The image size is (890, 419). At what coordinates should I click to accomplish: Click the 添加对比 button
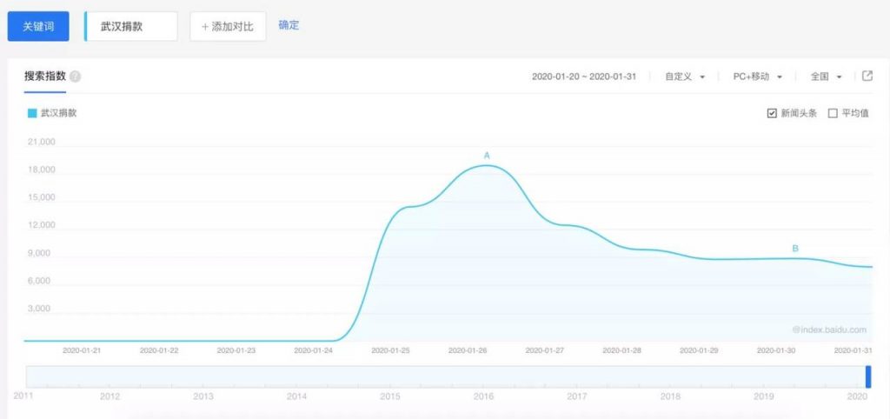[x=228, y=26]
